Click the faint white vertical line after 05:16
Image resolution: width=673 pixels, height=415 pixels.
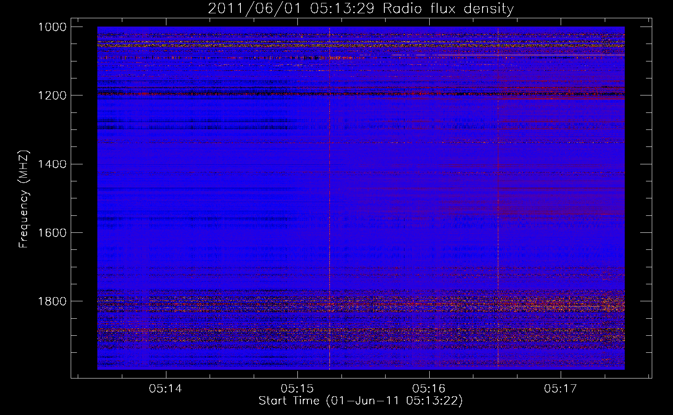tap(497, 198)
